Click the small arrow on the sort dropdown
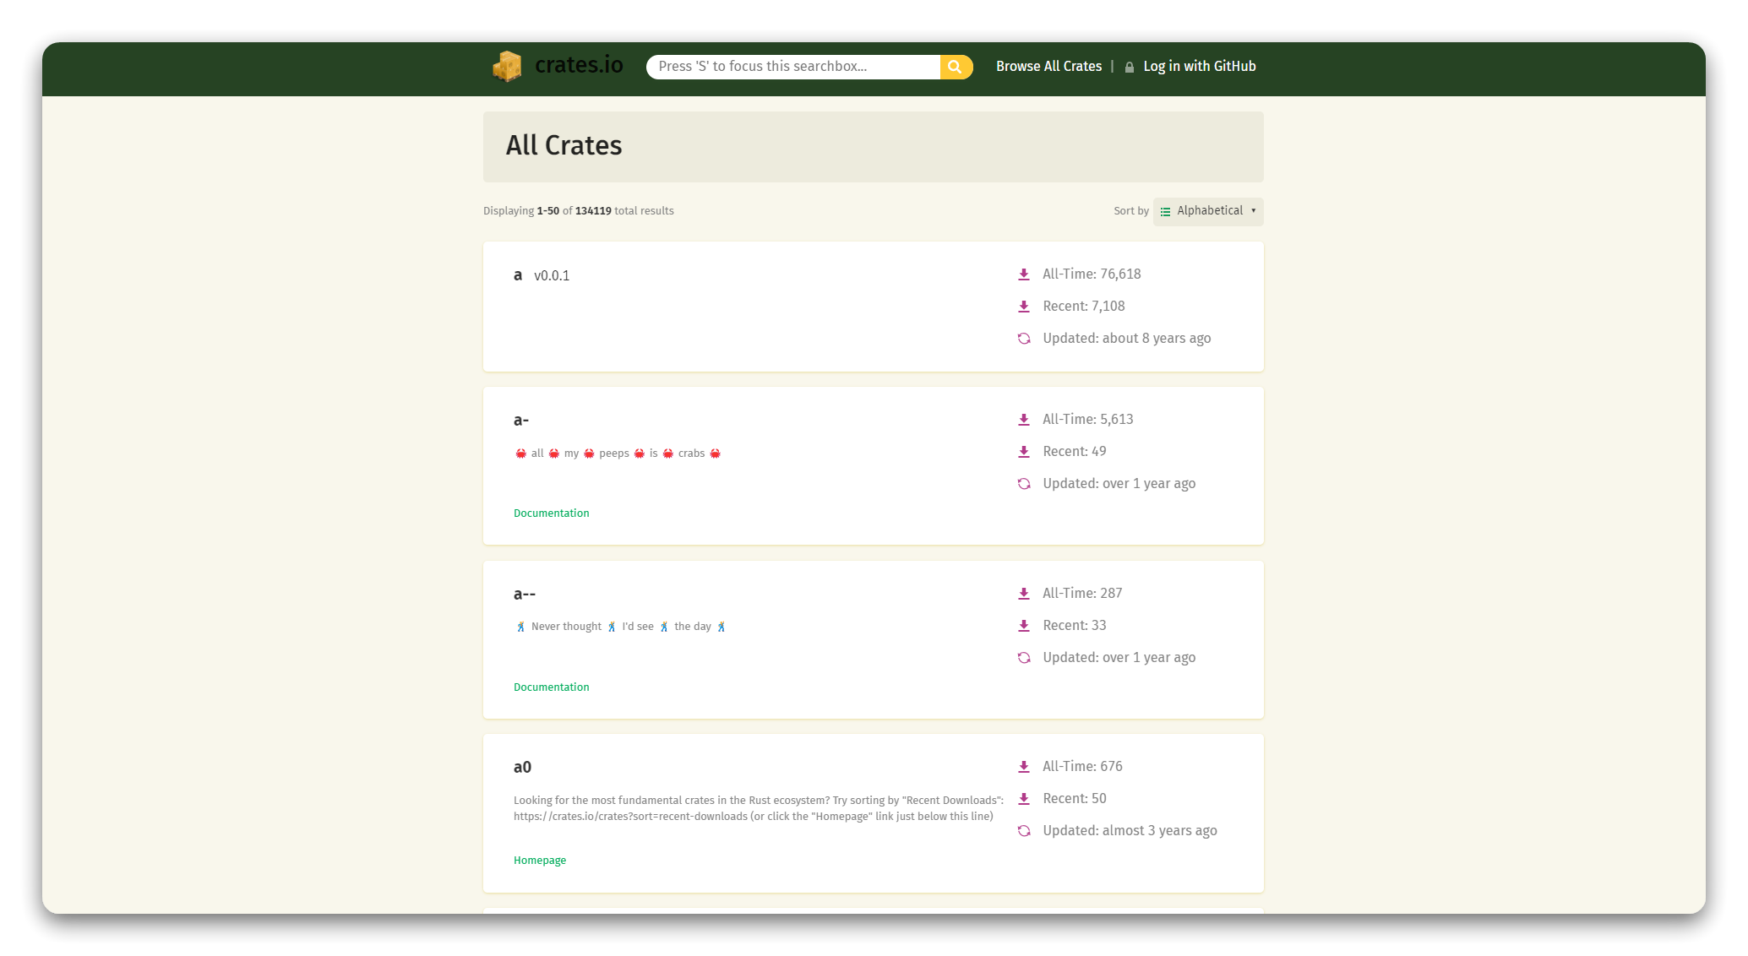 tap(1253, 211)
